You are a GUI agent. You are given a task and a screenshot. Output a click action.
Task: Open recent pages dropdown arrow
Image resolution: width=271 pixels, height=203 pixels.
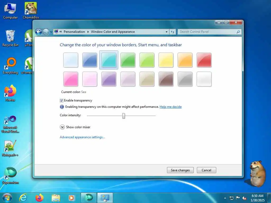(51, 32)
